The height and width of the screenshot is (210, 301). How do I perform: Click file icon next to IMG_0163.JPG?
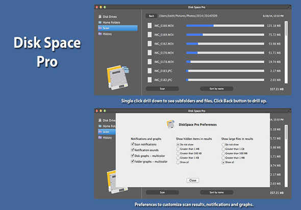click(149, 71)
